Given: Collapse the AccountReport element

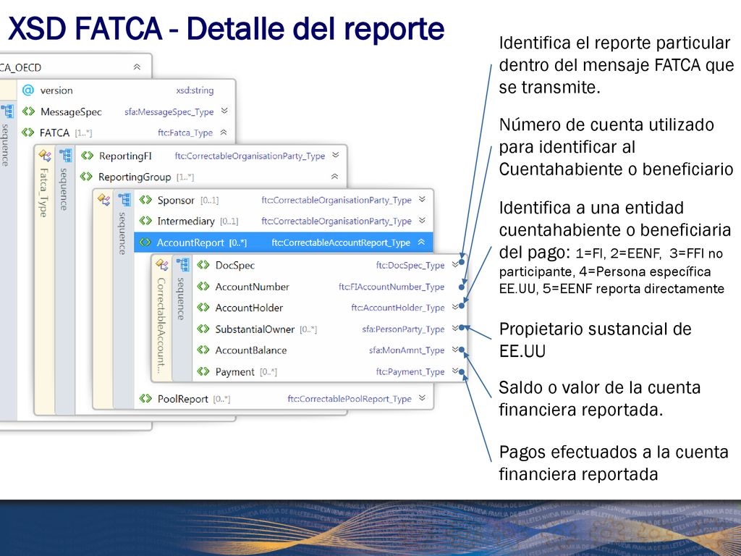Looking at the screenshot, I should tap(421, 242).
